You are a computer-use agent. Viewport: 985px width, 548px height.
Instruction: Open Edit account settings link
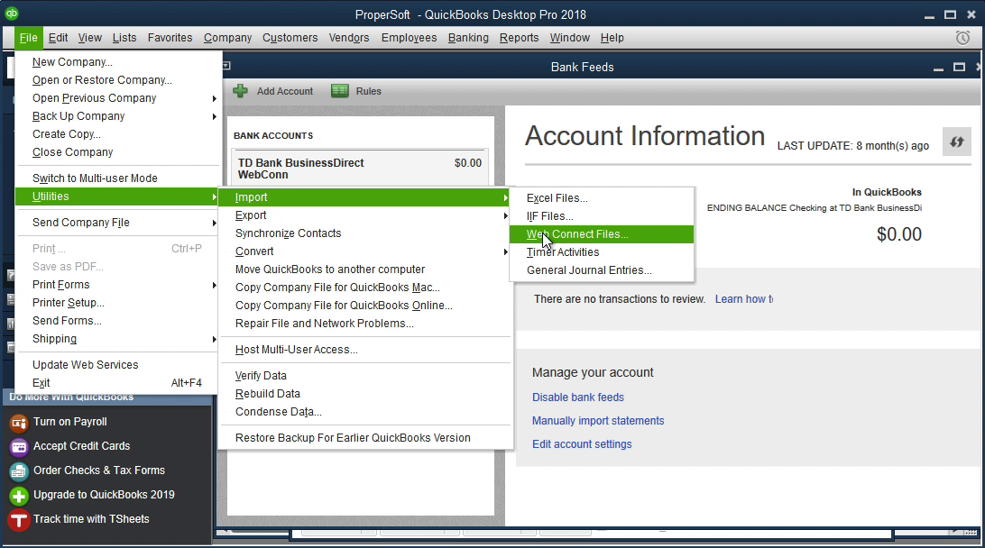pyautogui.click(x=582, y=444)
